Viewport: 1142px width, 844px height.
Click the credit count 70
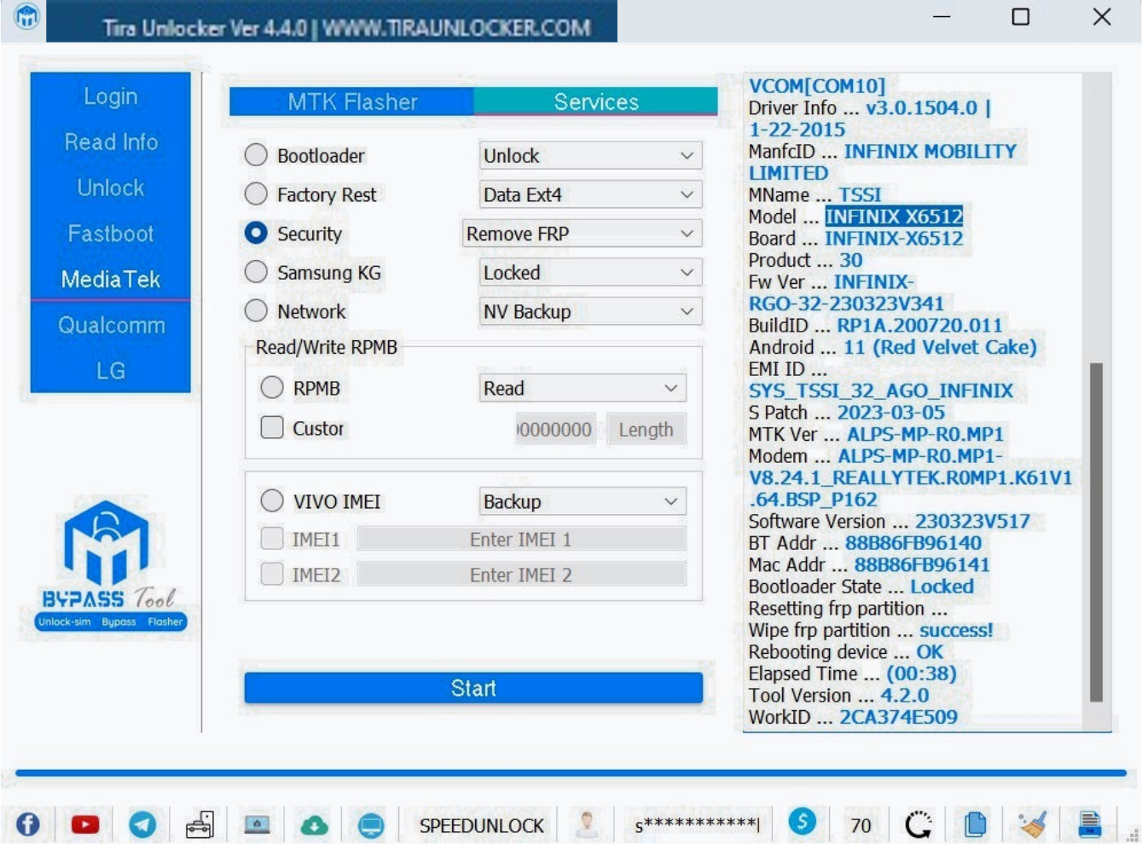(x=861, y=825)
